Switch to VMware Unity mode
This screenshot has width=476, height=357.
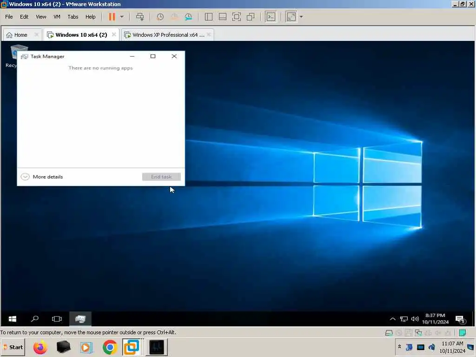pyautogui.click(x=251, y=17)
